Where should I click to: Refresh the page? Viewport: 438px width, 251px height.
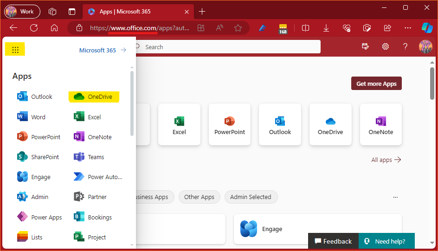pyautogui.click(x=34, y=28)
